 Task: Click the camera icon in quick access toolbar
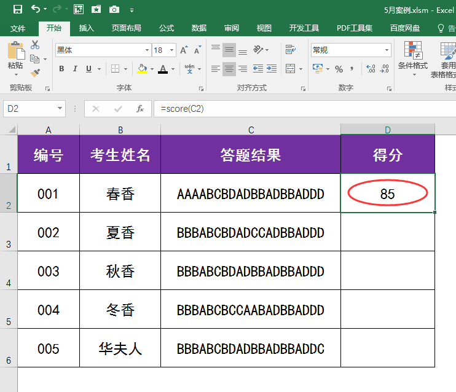click(114, 9)
